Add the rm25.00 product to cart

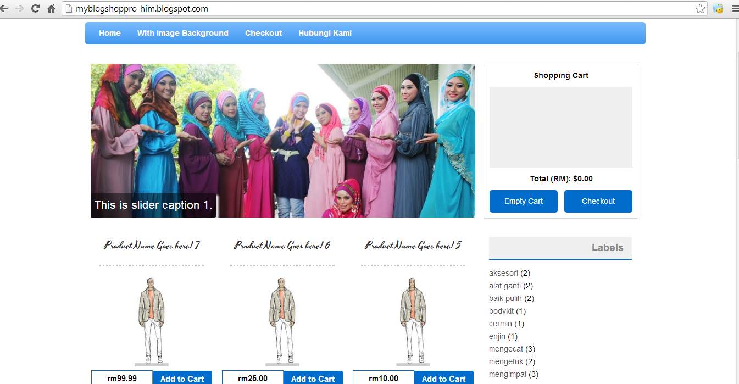coord(313,378)
